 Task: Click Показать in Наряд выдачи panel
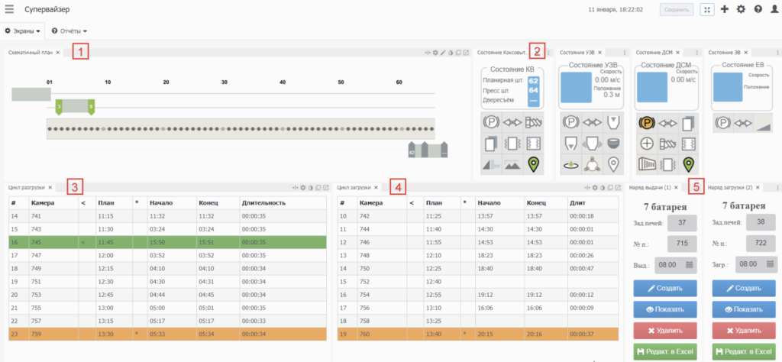pos(665,309)
